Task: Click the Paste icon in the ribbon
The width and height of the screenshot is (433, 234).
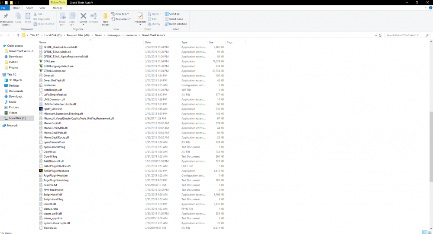Action: point(28,16)
